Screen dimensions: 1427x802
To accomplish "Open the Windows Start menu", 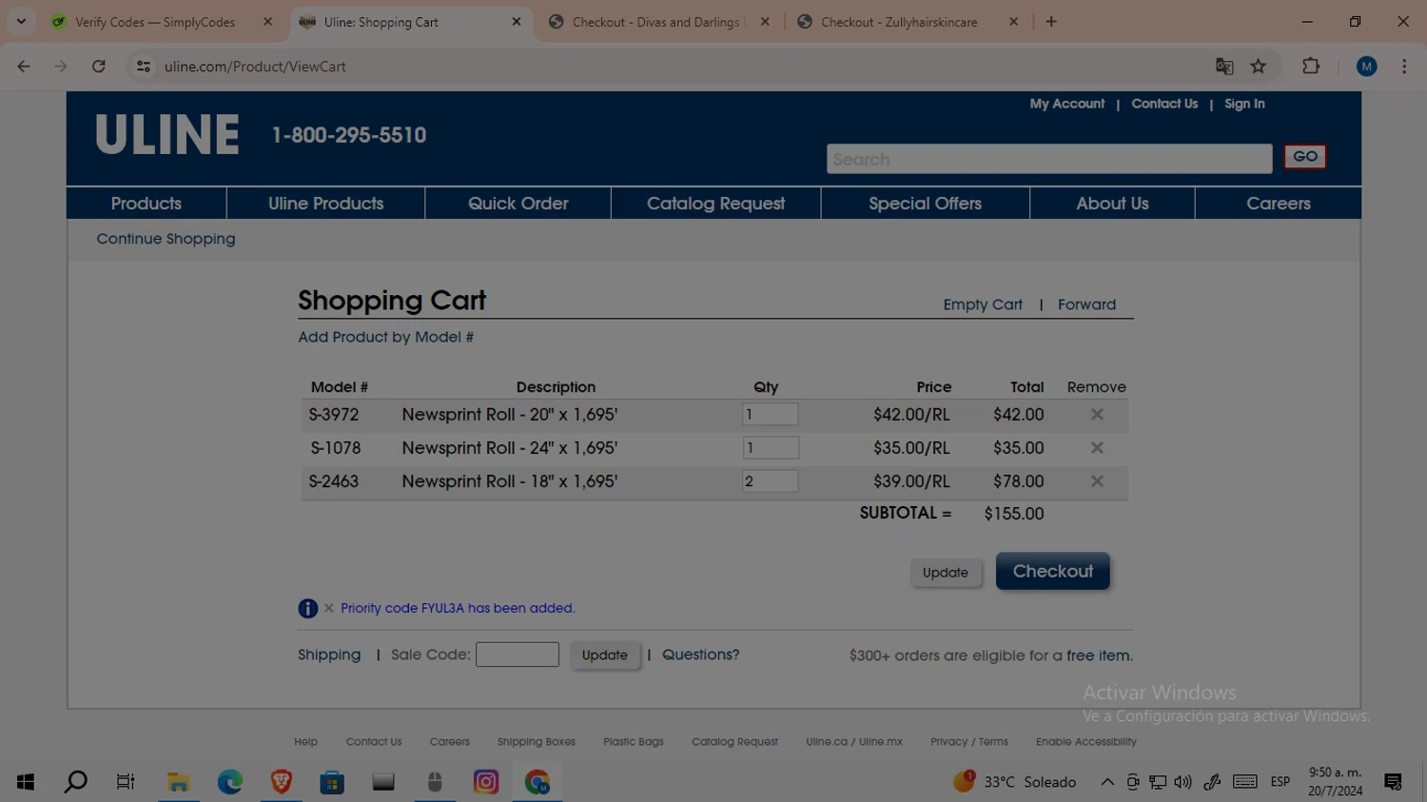I will 26,782.
